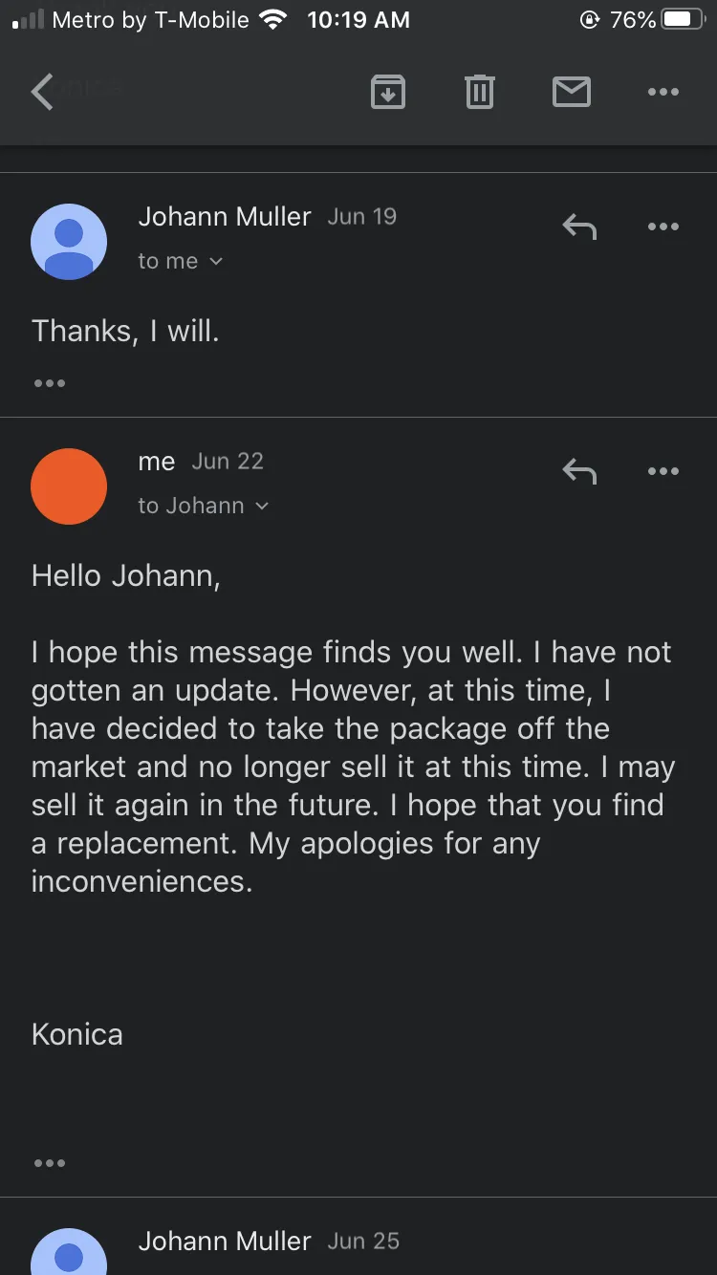The height and width of the screenshot is (1275, 717).
Task: Open the Jun 25 message from Johann Muller
Action: 358,1241
